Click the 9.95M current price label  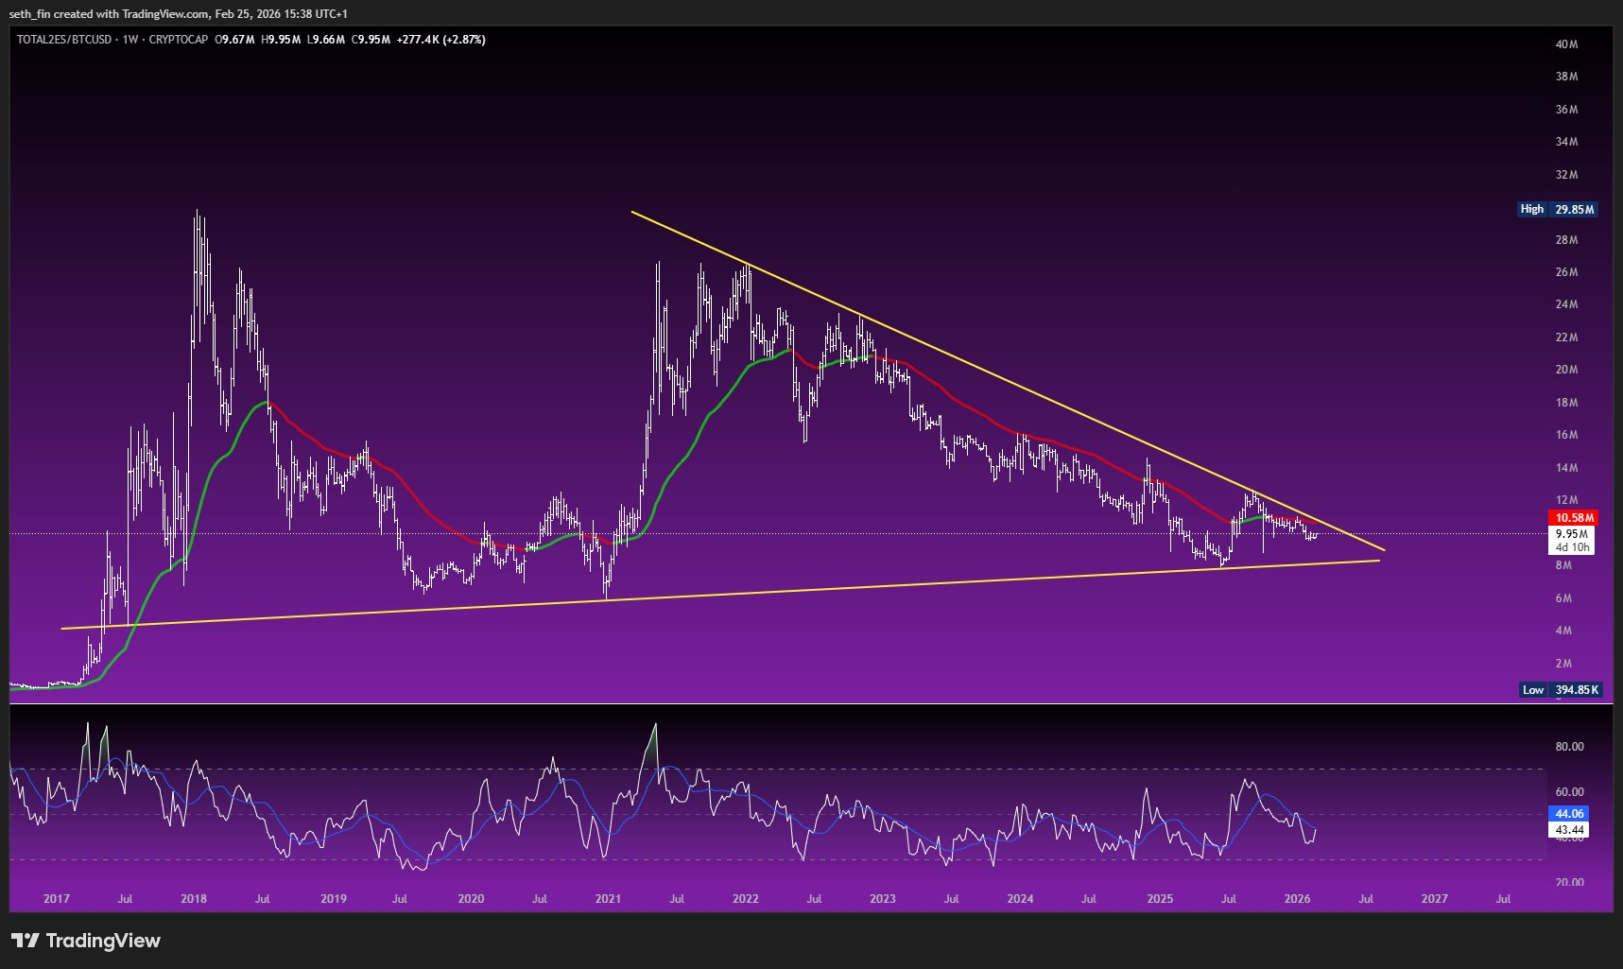[1571, 533]
